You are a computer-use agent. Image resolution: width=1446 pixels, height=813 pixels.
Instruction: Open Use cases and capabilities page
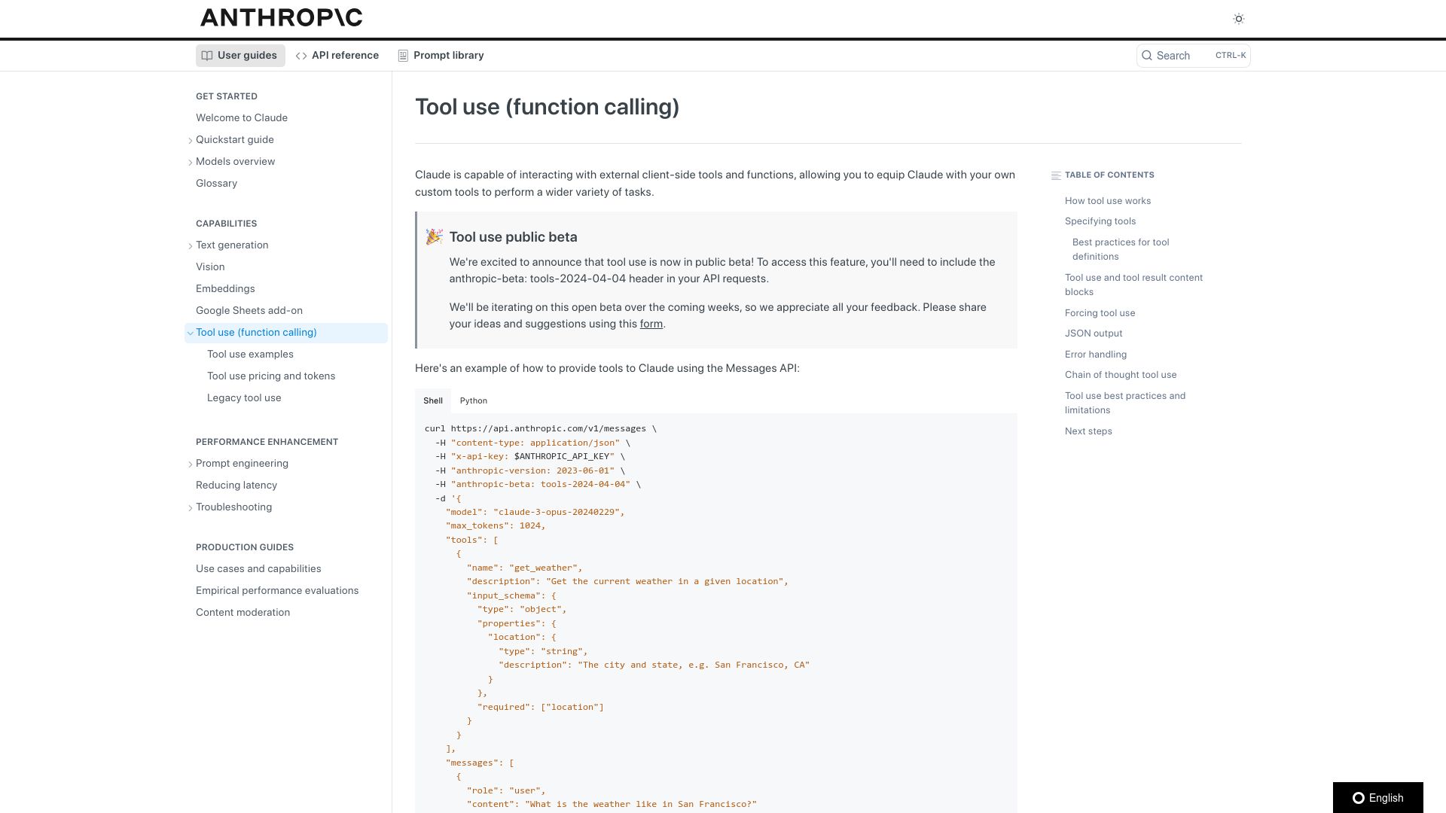click(x=258, y=569)
